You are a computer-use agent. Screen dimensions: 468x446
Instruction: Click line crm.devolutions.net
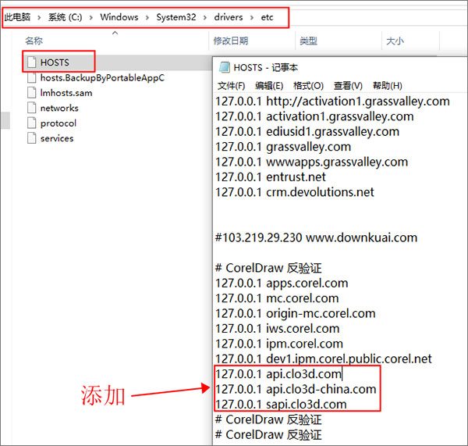(x=295, y=192)
